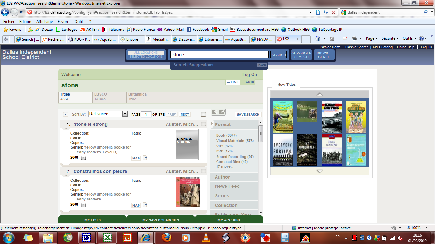The width and height of the screenshot is (435, 244).
Task: Toggle All Locations search scope
Action: 146,53
